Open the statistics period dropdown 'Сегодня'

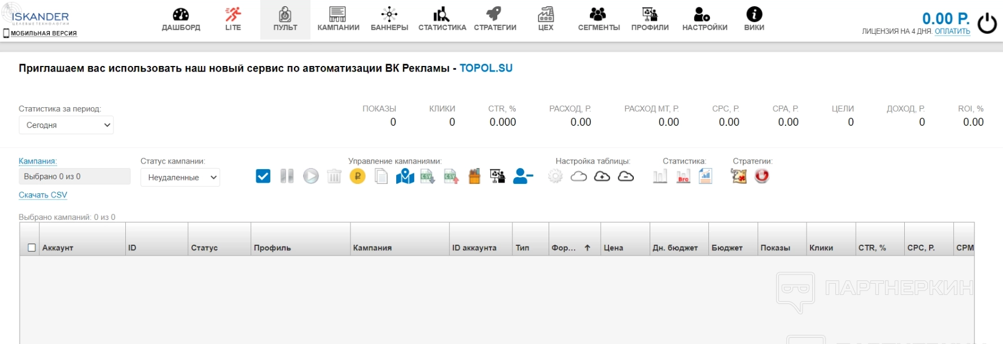point(66,125)
